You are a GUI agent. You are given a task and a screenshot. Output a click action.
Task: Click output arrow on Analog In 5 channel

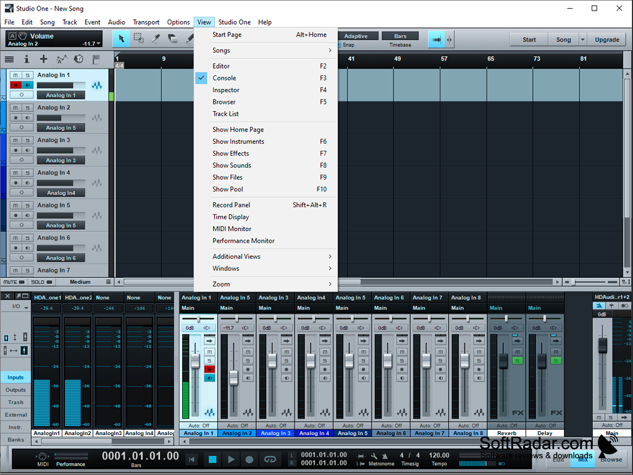363,341
